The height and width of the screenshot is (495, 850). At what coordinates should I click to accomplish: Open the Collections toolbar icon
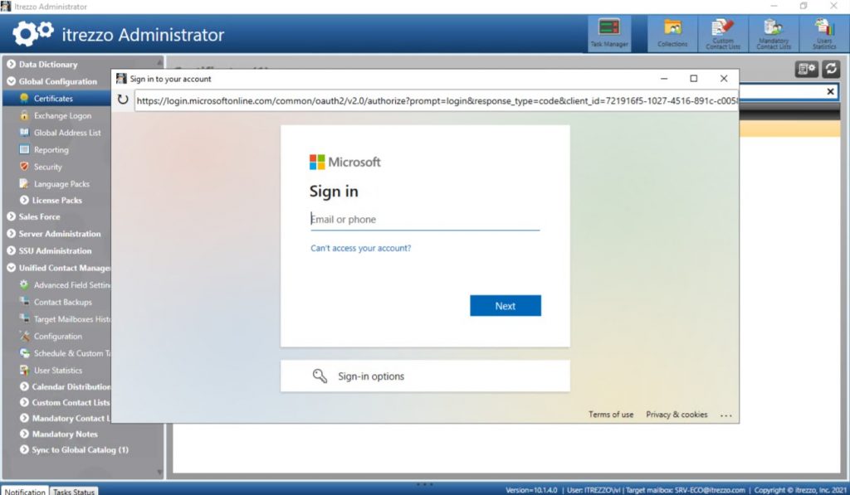672,33
